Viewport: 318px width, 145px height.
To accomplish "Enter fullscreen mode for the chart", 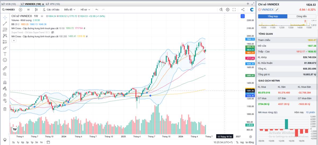I will (x=234, y=10).
